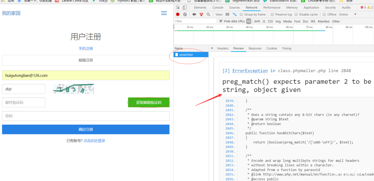Filter requests by Img

click(x=278, y=21)
